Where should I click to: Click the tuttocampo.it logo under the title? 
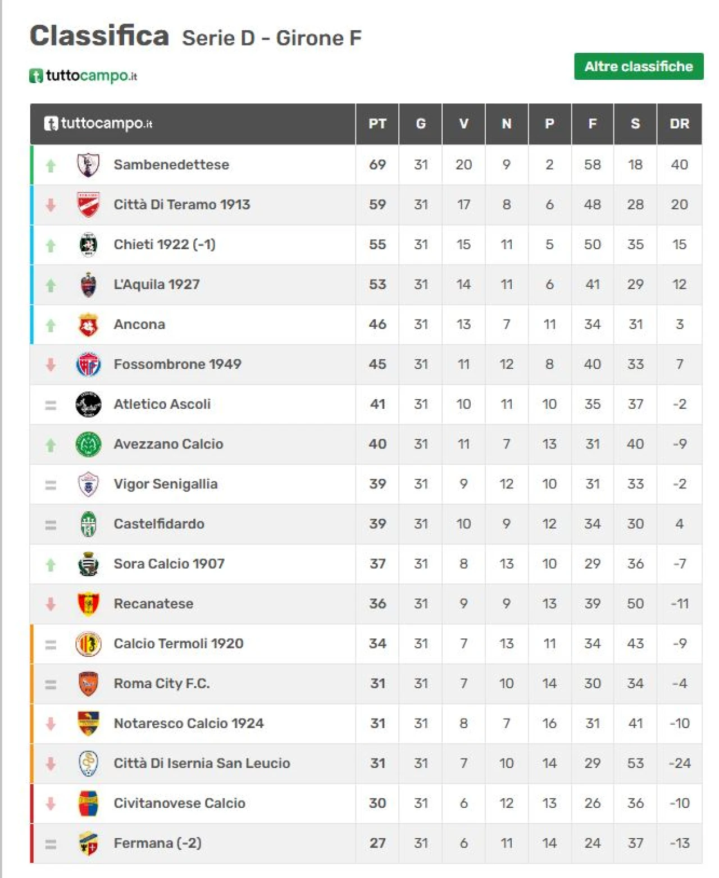pos(83,76)
